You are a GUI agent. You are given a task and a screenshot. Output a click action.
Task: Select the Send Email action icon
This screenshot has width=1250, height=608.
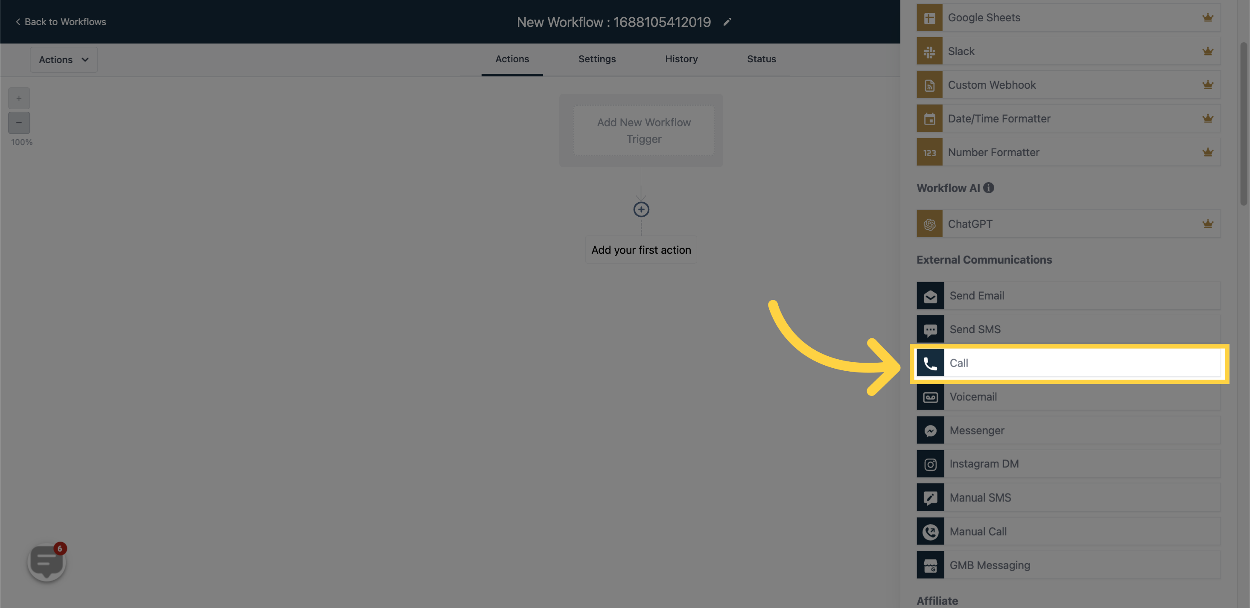click(929, 295)
